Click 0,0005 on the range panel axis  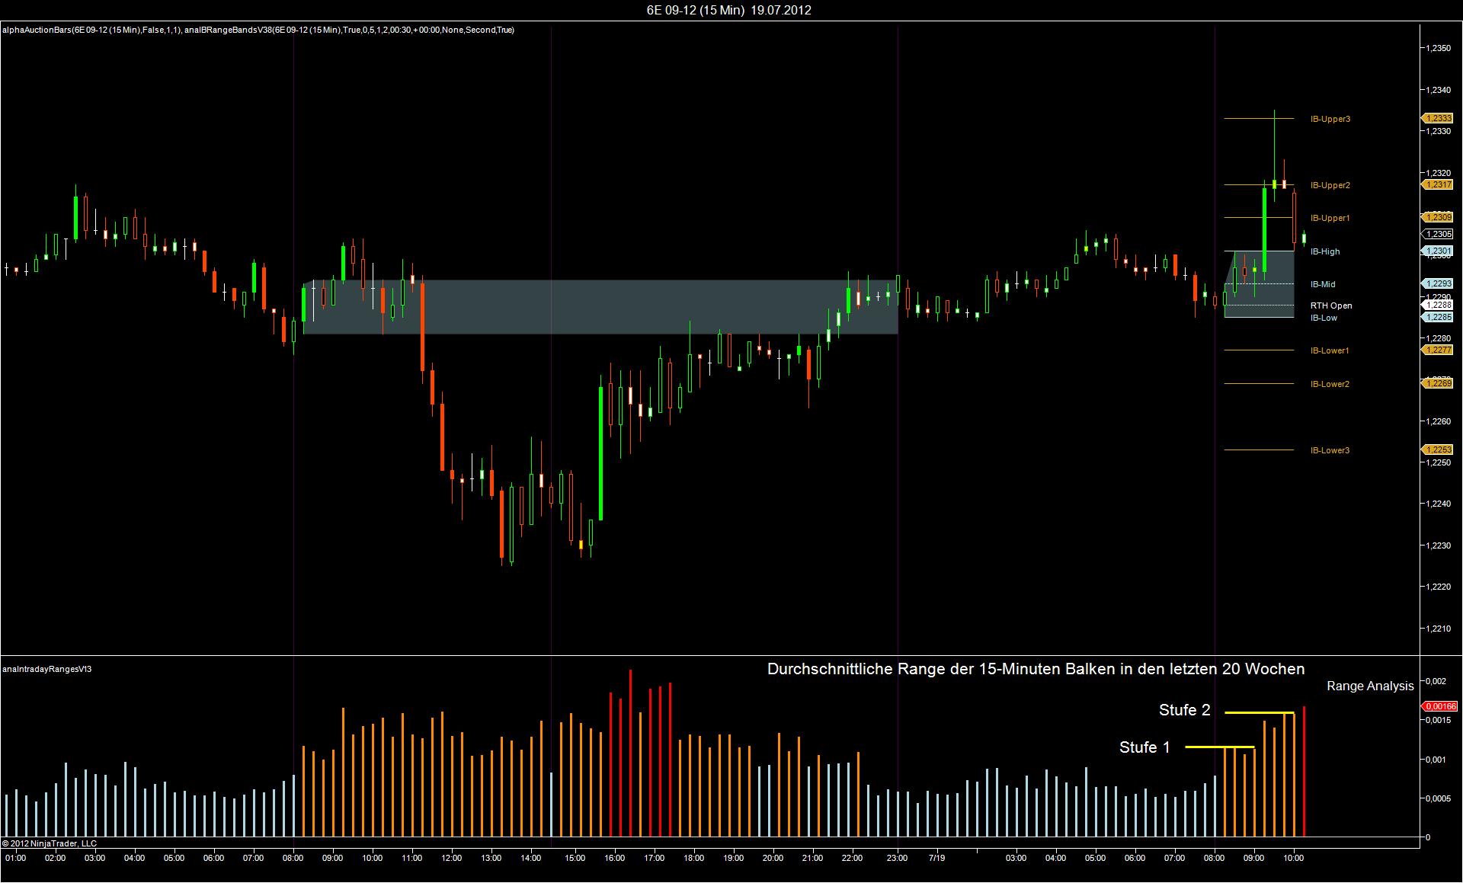click(x=1439, y=798)
